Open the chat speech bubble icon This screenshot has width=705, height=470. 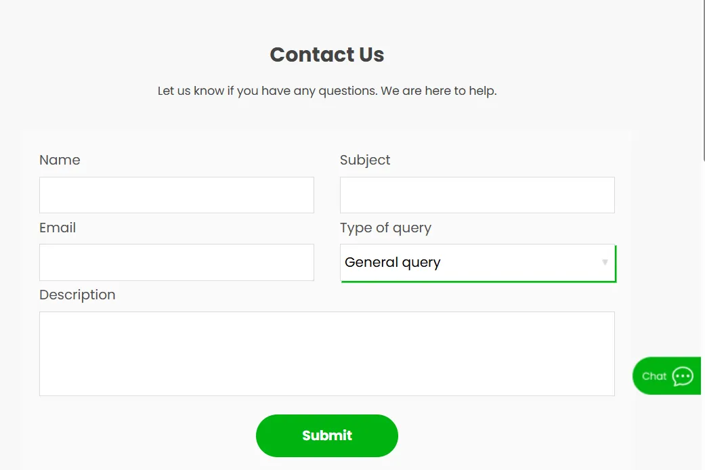pos(683,376)
